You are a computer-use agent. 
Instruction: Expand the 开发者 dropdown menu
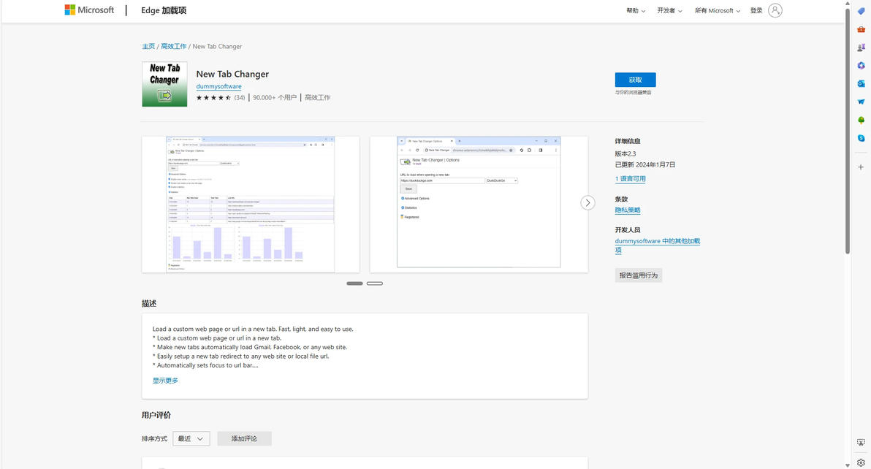coord(669,10)
